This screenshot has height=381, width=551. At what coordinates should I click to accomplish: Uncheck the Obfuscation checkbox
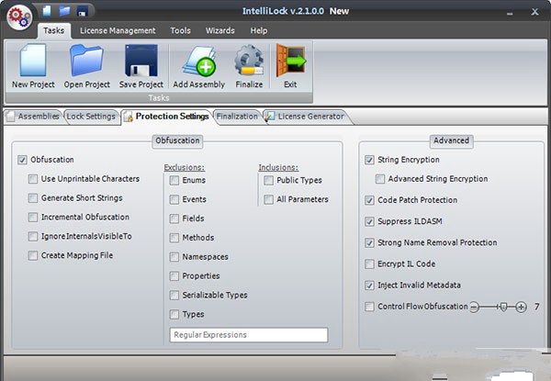[x=22, y=160]
